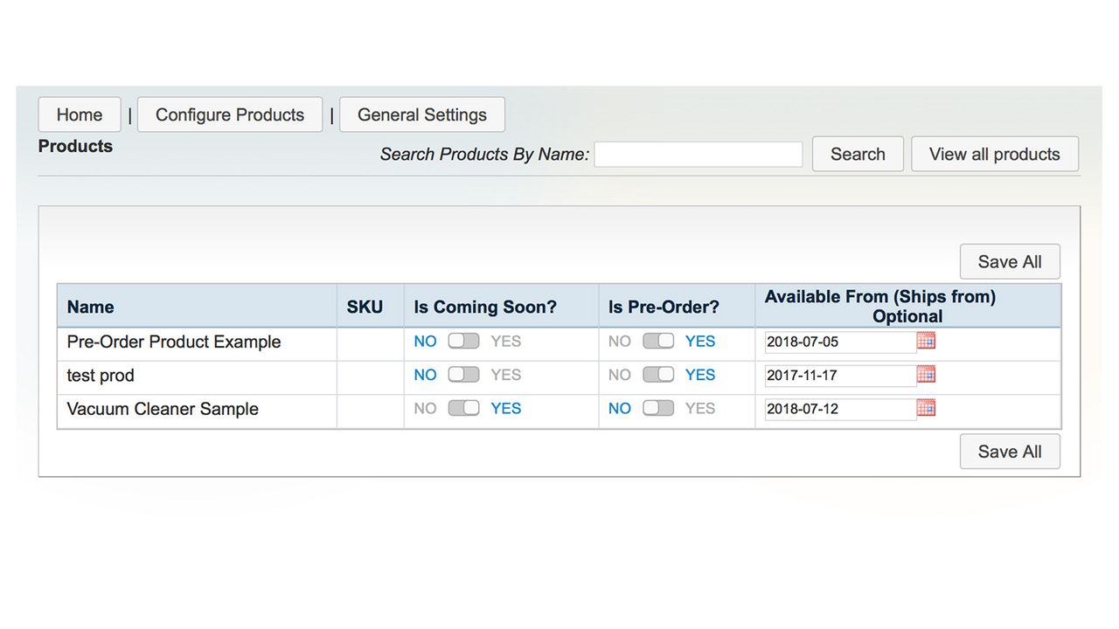Screen dimensions: 1119x629
Task: Select the date field showing 2018-07-05
Action: point(838,342)
